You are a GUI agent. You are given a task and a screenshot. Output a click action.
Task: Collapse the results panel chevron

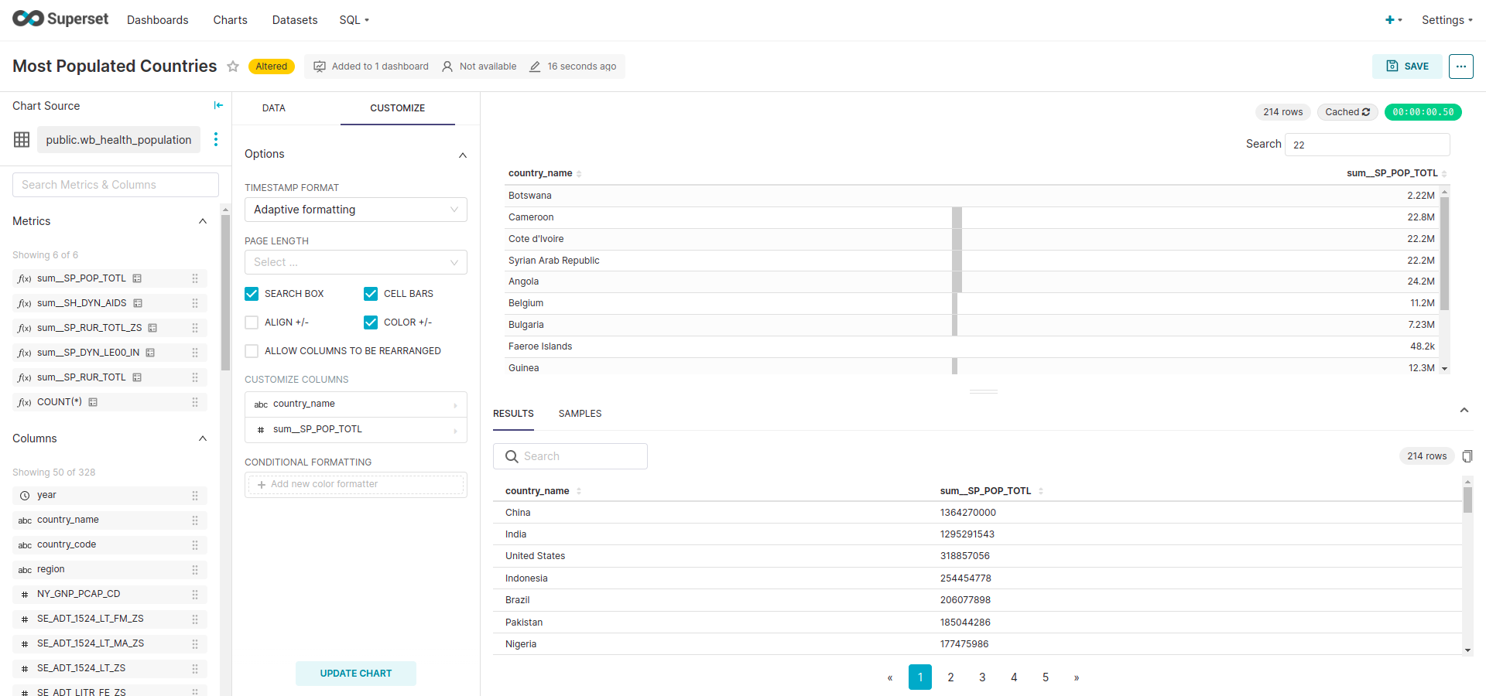pyautogui.click(x=1464, y=411)
